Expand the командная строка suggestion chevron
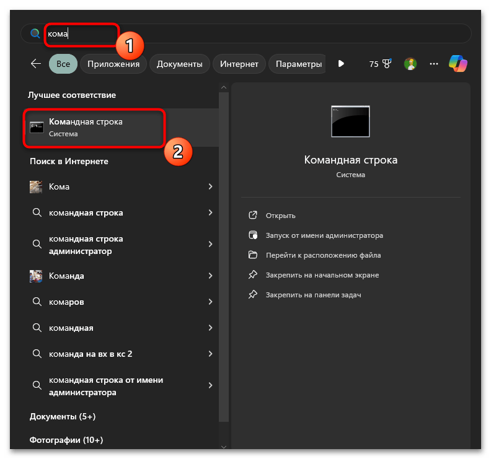This screenshot has height=459, width=491. coord(210,212)
